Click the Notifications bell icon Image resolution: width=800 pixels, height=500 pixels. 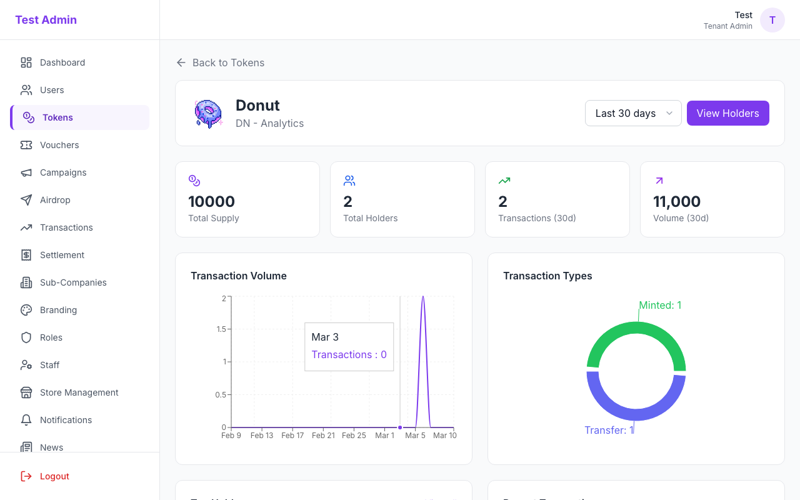pos(26,420)
